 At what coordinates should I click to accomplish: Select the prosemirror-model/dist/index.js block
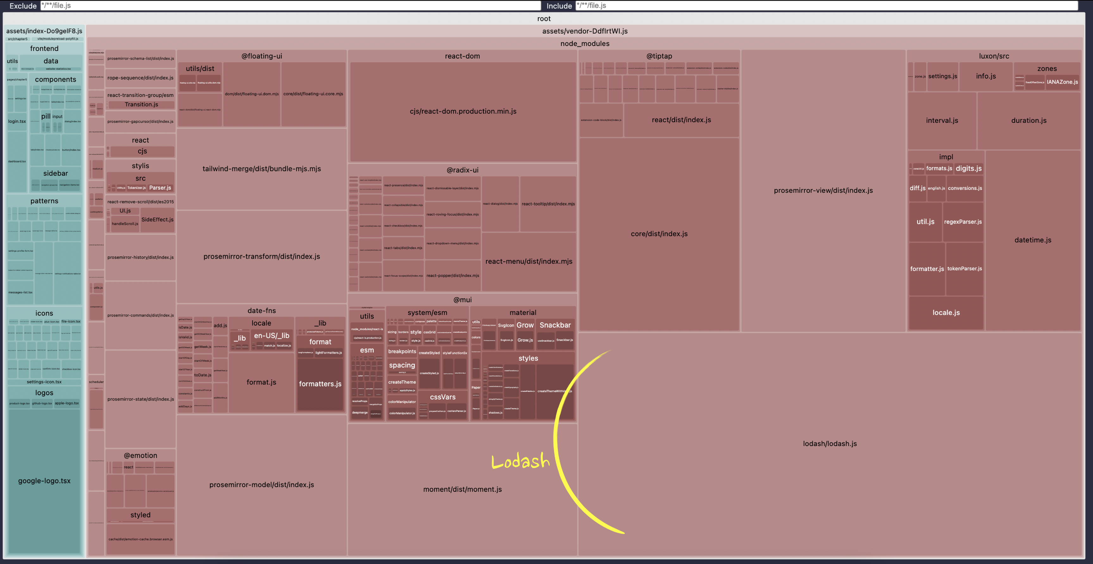click(261, 485)
